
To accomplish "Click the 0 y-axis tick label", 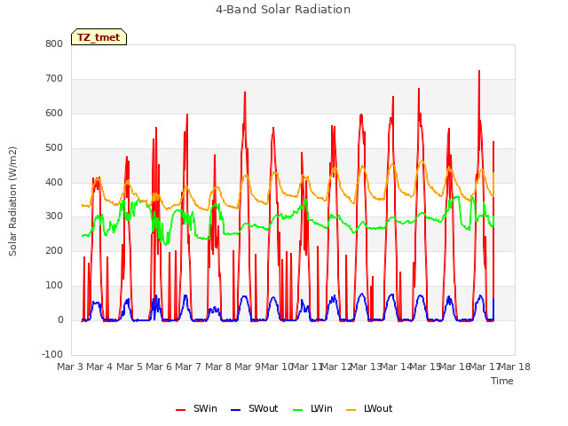I will coord(60,320).
